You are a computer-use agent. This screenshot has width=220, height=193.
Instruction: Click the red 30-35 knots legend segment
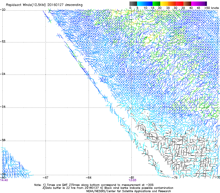[x=180, y=4]
